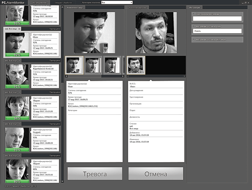252x190 pixels.
Task: Click the small icon on the Андрей card tab
Action: 19,124
